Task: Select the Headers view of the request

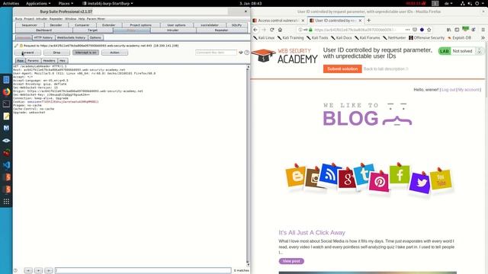Action: tap(49, 61)
